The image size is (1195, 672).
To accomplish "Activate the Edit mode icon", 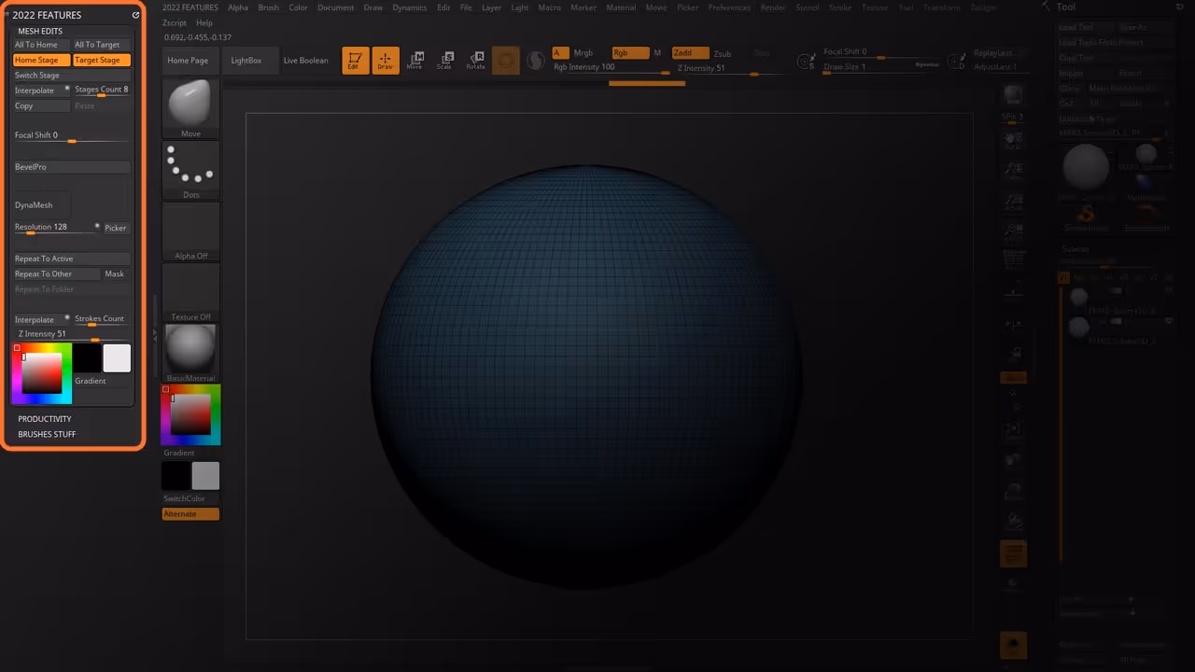I will (x=355, y=61).
